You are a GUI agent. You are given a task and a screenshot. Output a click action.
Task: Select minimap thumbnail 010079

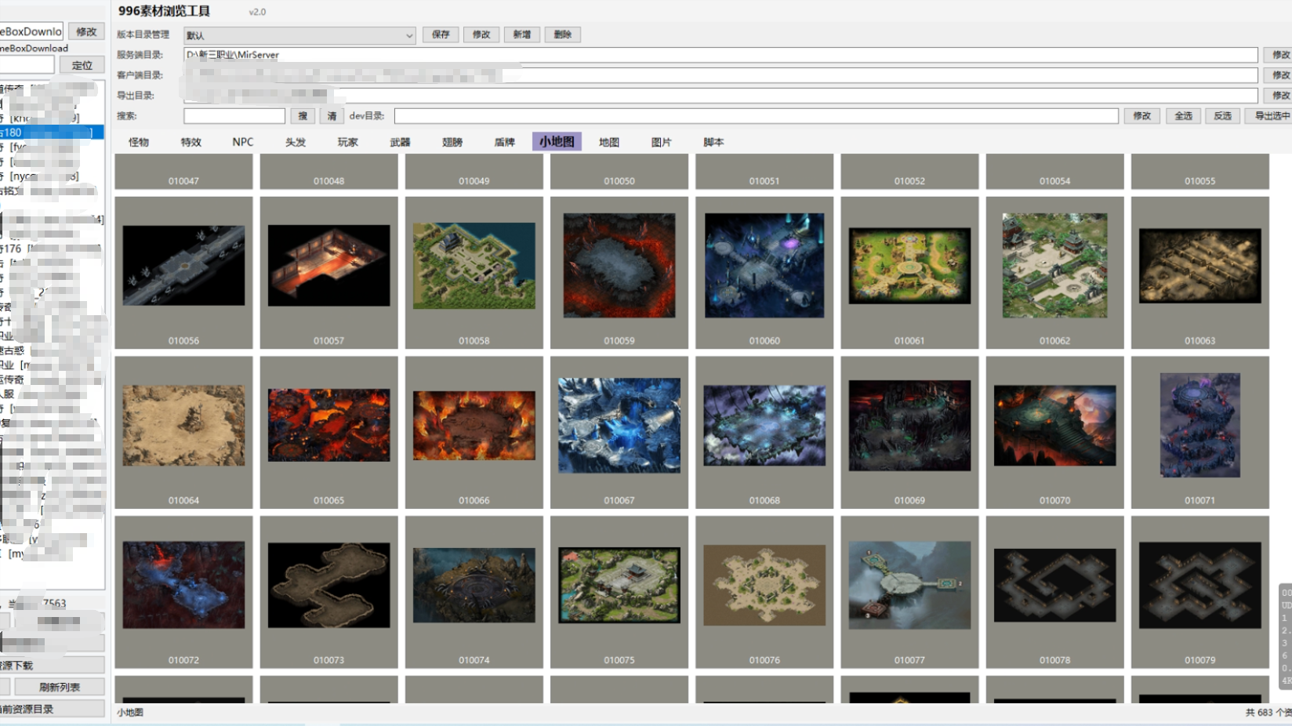coord(1200,592)
